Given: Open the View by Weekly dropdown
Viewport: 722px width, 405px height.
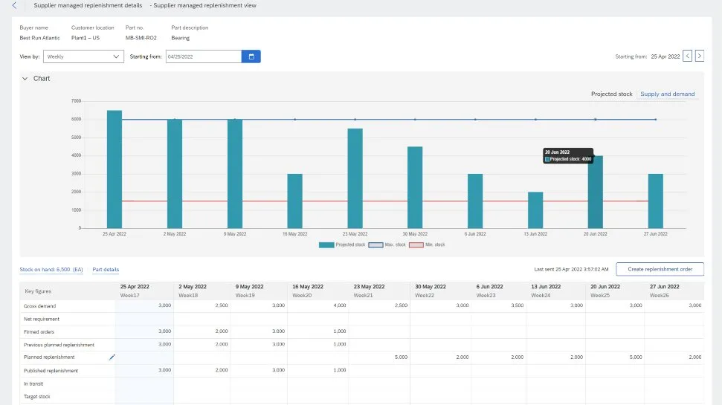Looking at the screenshot, I should tap(83, 56).
